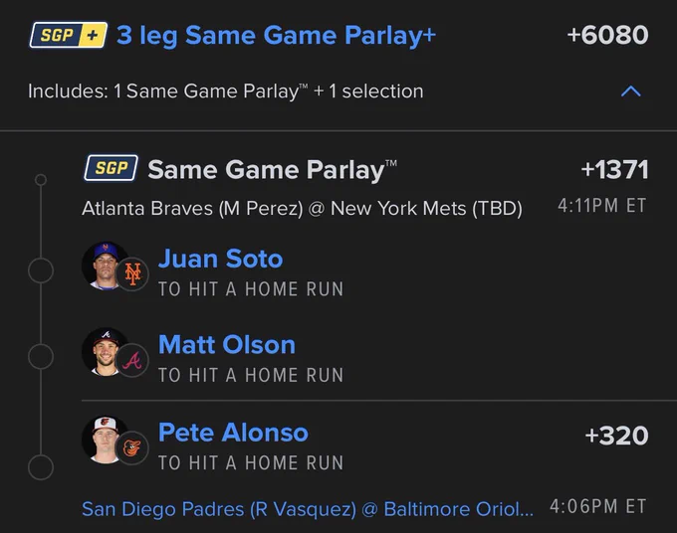This screenshot has height=533, width=677.
Task: Click the +1371 Same Game Parlay odds
Action: [615, 169]
